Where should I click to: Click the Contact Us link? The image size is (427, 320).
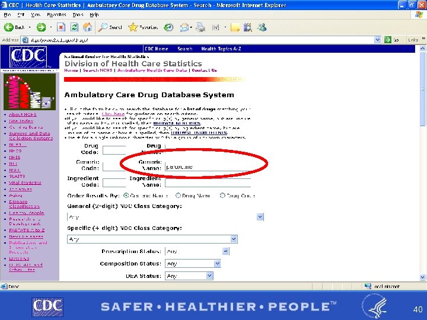pos(205,70)
